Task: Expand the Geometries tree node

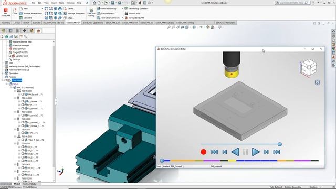Action: [x=2, y=73]
